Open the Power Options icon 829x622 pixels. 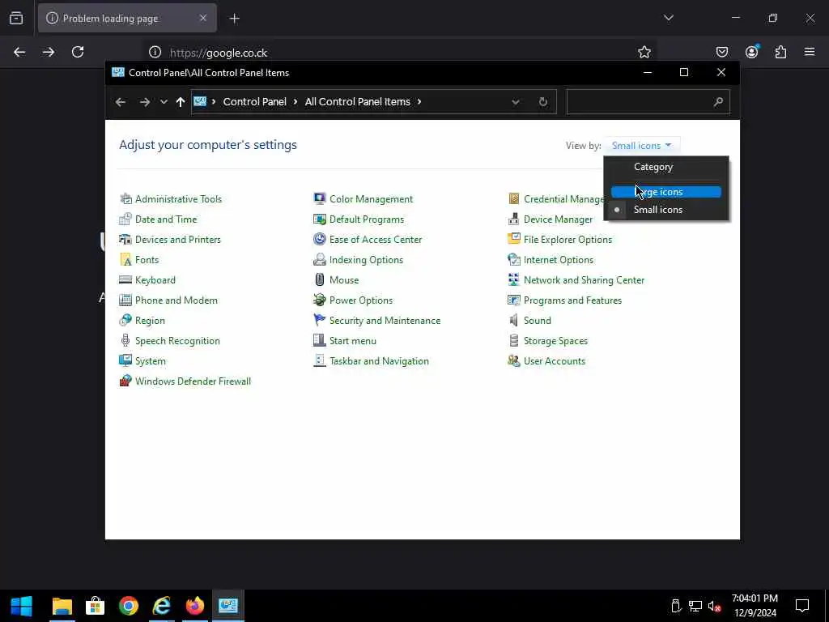[x=319, y=300]
